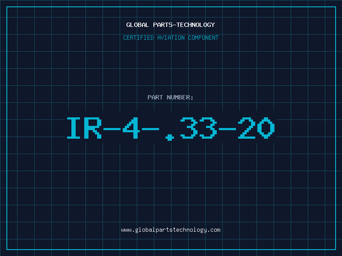Image resolution: width=342 pixels, height=256 pixels.
Task: Select the part number IR-4-.33-20
Action: click(x=171, y=128)
